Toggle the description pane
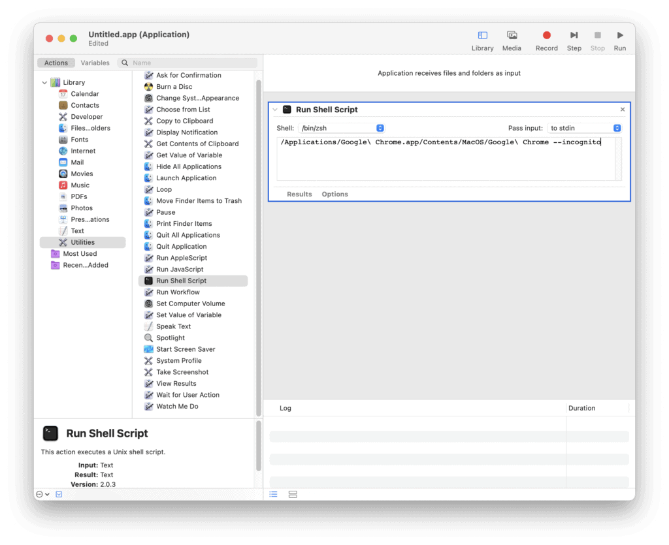The image size is (669, 545). pos(59,495)
